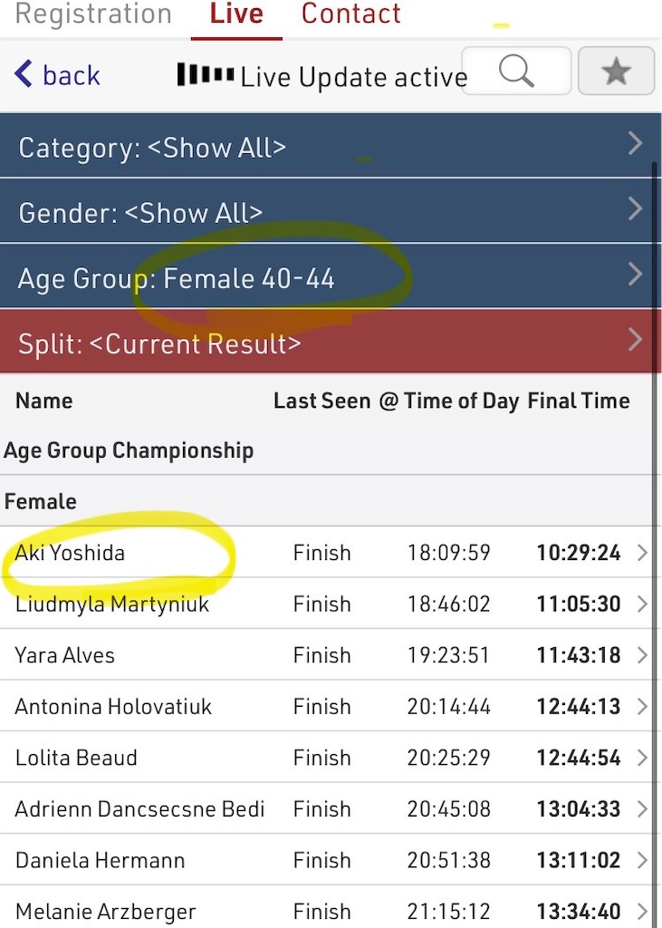The height and width of the screenshot is (928, 662).
Task: Click chevron next to Daniela Hermann's result
Action: coord(642,860)
